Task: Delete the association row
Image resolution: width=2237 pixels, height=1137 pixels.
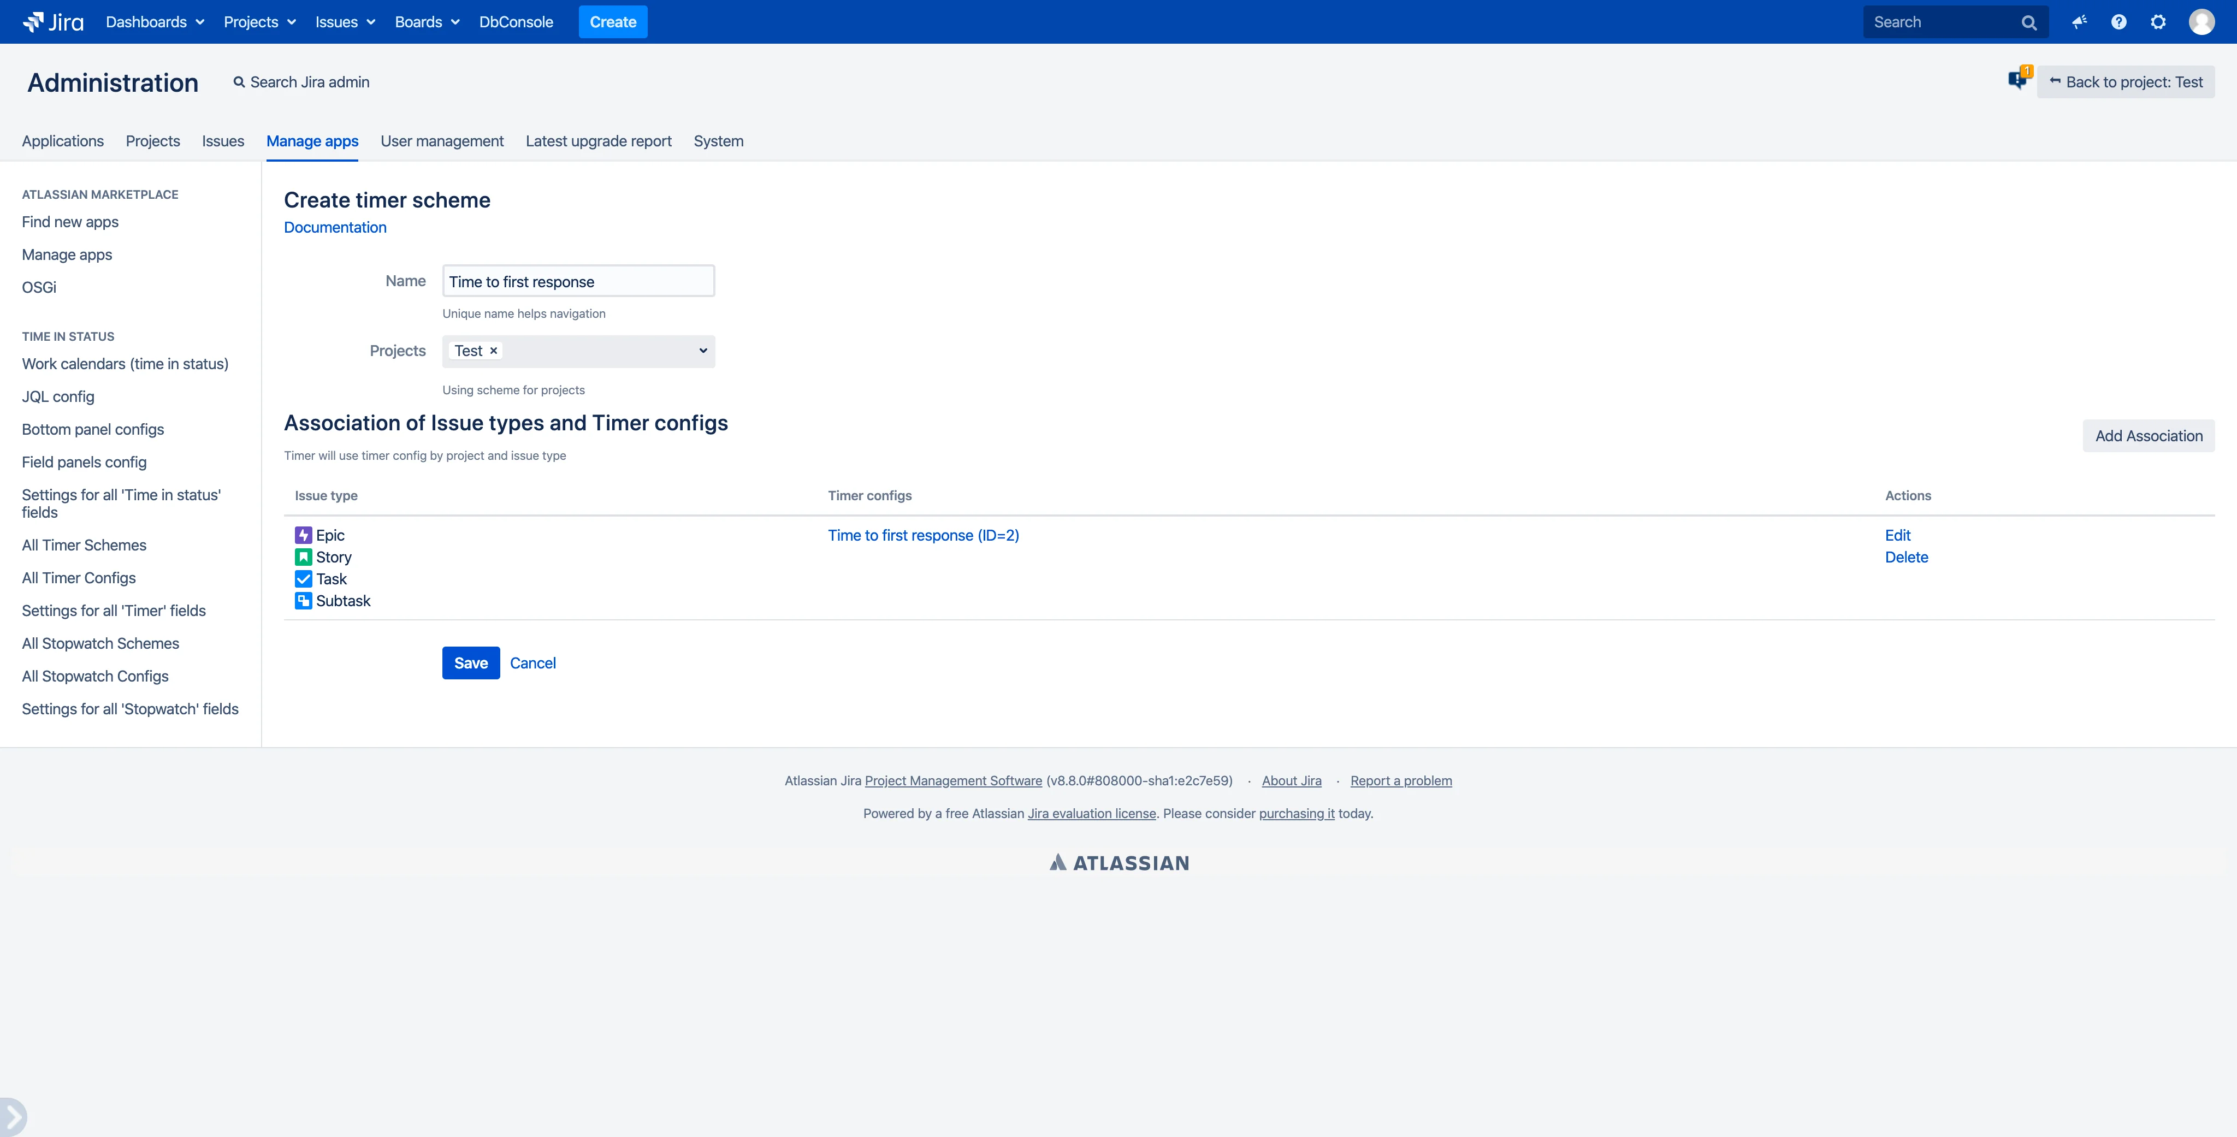Action: pos(1906,557)
